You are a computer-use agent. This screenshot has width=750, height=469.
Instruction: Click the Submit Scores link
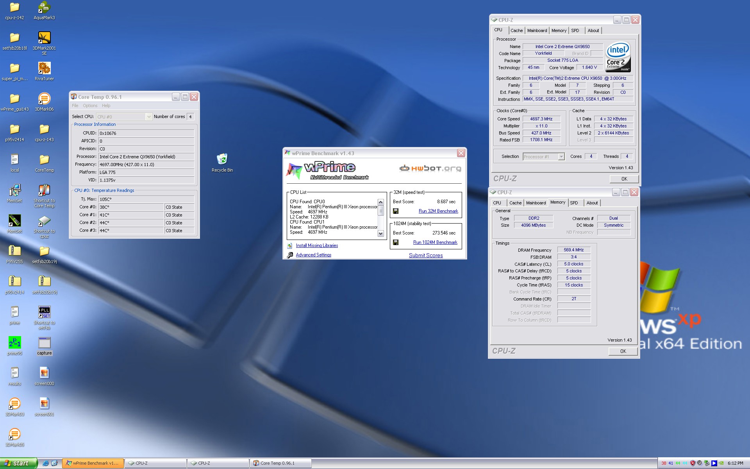(426, 255)
